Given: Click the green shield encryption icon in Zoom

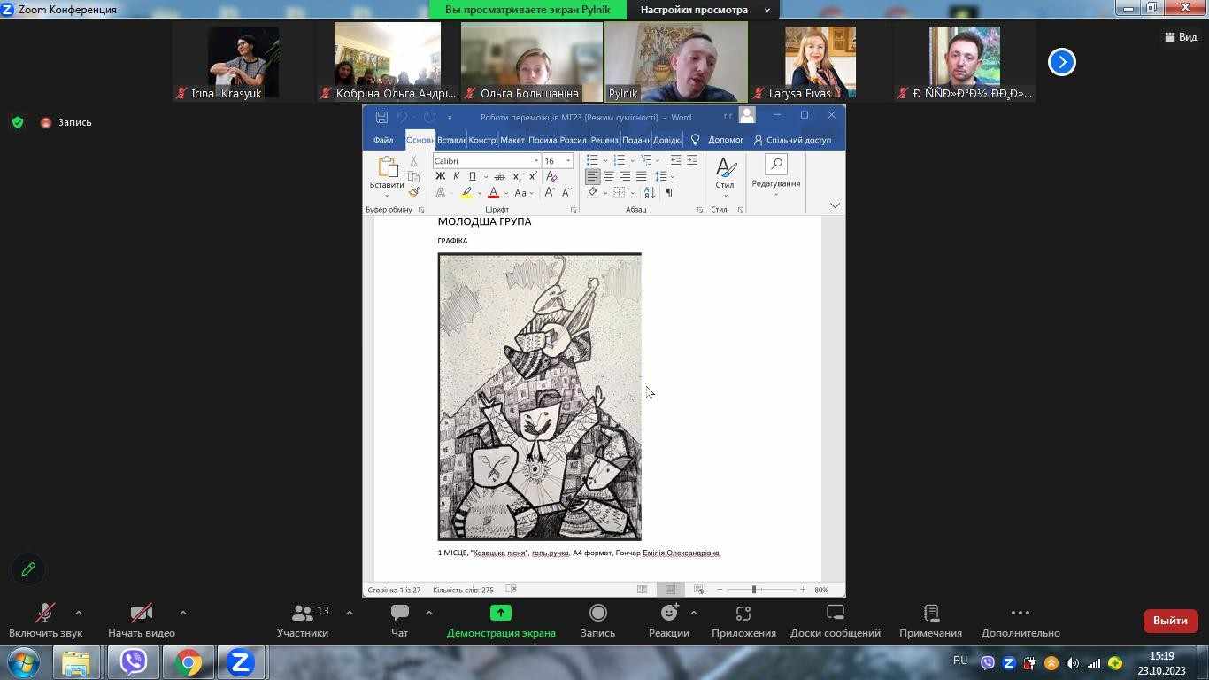Looking at the screenshot, I should coord(18,122).
